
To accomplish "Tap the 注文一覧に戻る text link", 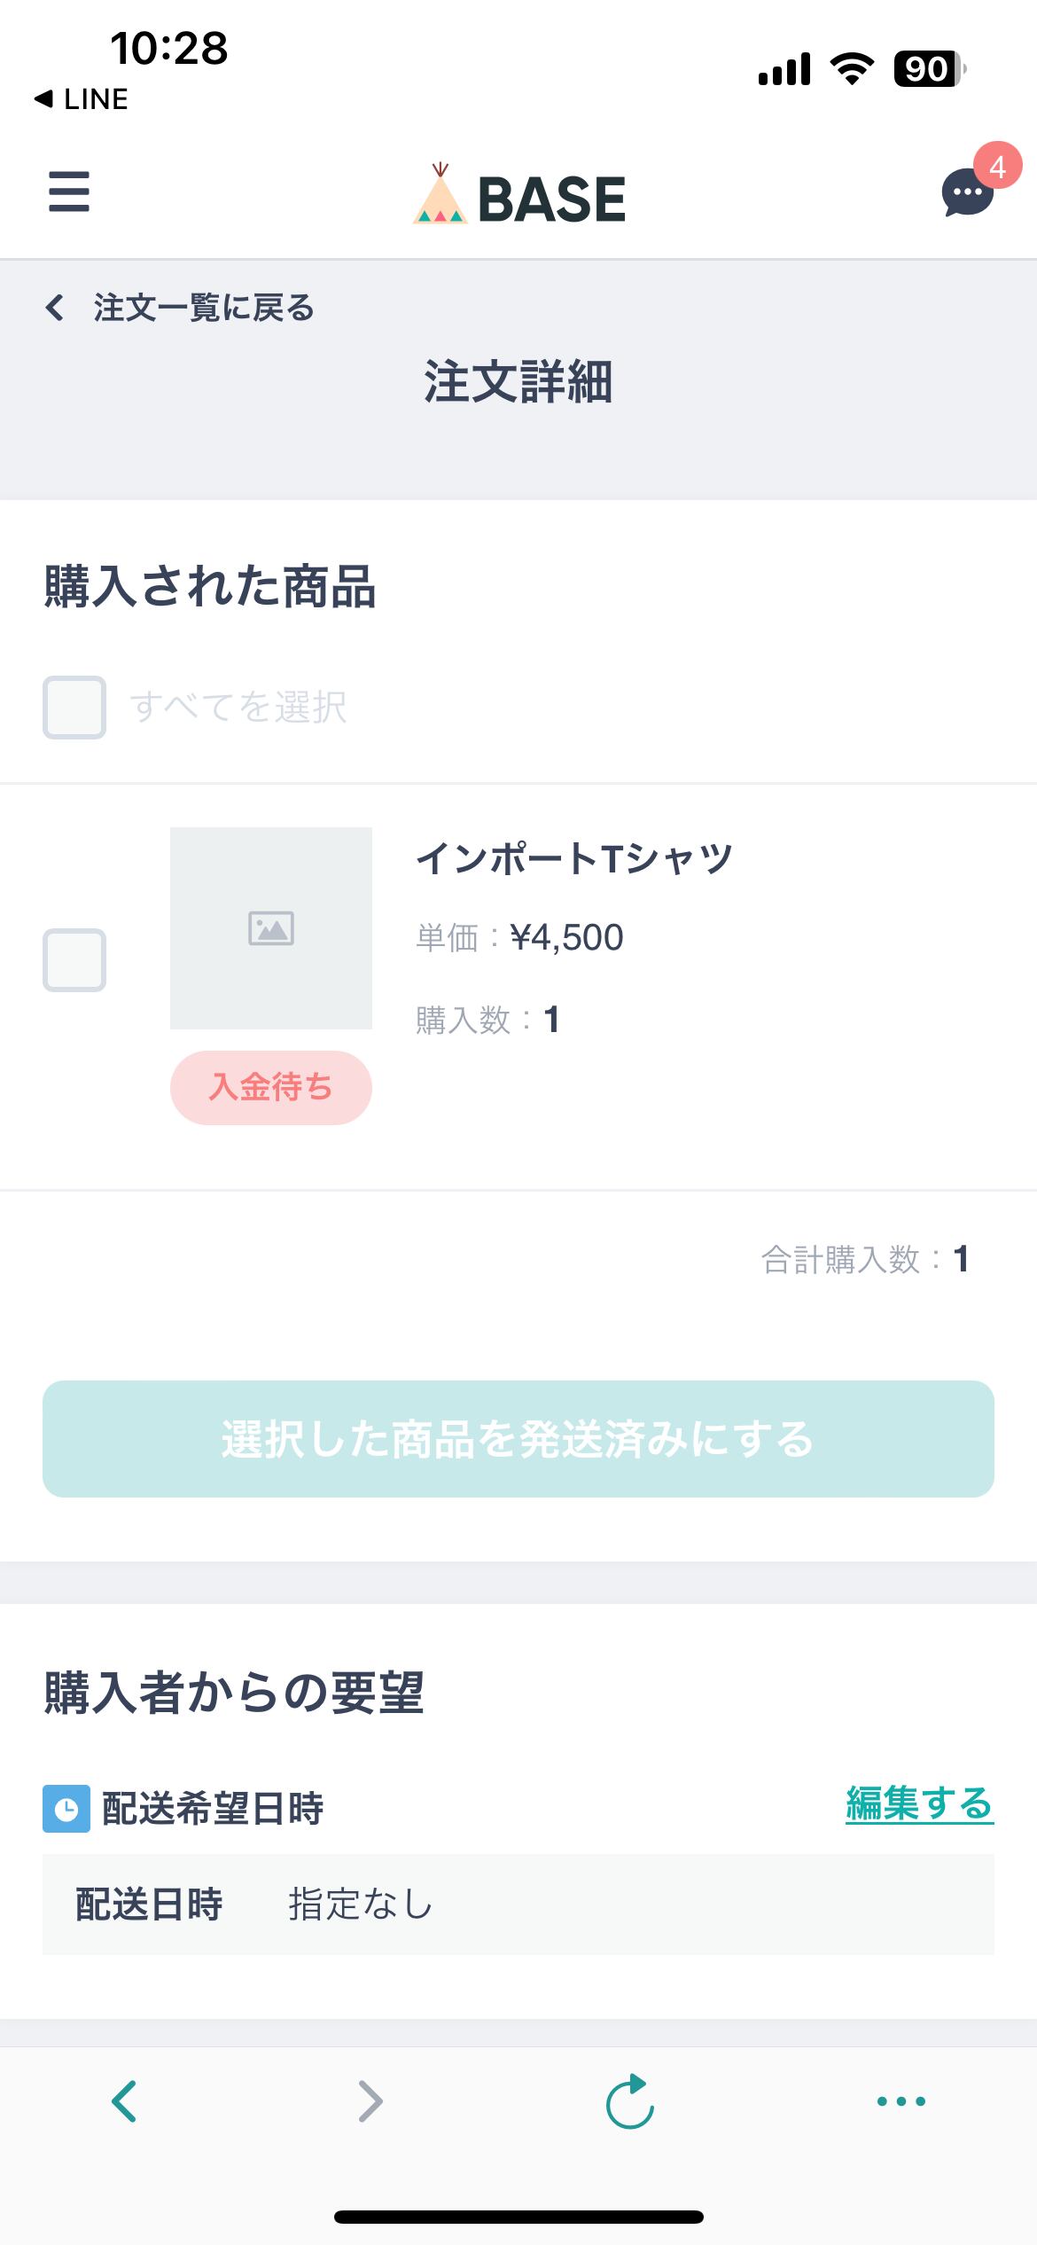I will [204, 308].
